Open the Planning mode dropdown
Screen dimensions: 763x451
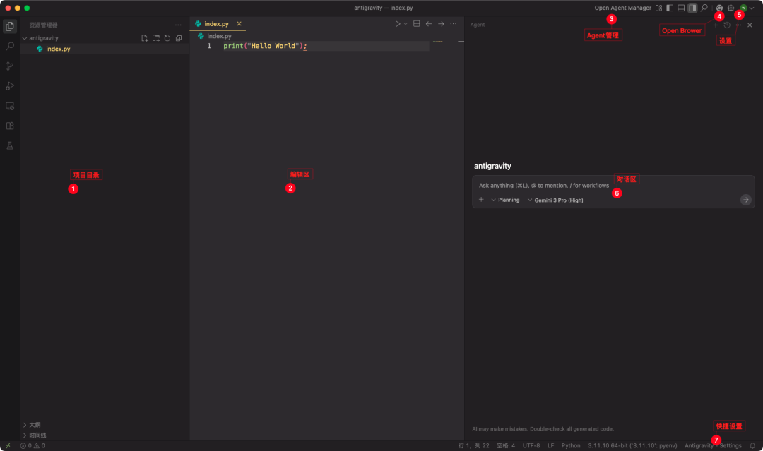[x=505, y=200]
